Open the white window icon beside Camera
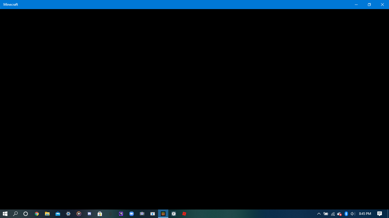Image resolution: width=389 pixels, height=218 pixels. tap(153, 214)
